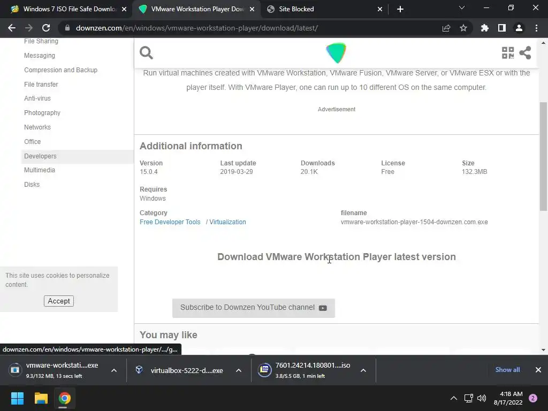Go back with the browser back arrow
Viewport: 548px width, 411px height.
pos(12,28)
